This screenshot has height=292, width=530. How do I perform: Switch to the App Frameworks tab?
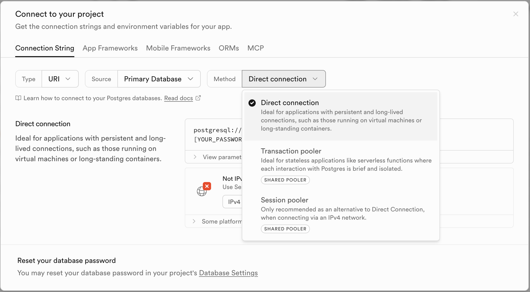coord(110,48)
